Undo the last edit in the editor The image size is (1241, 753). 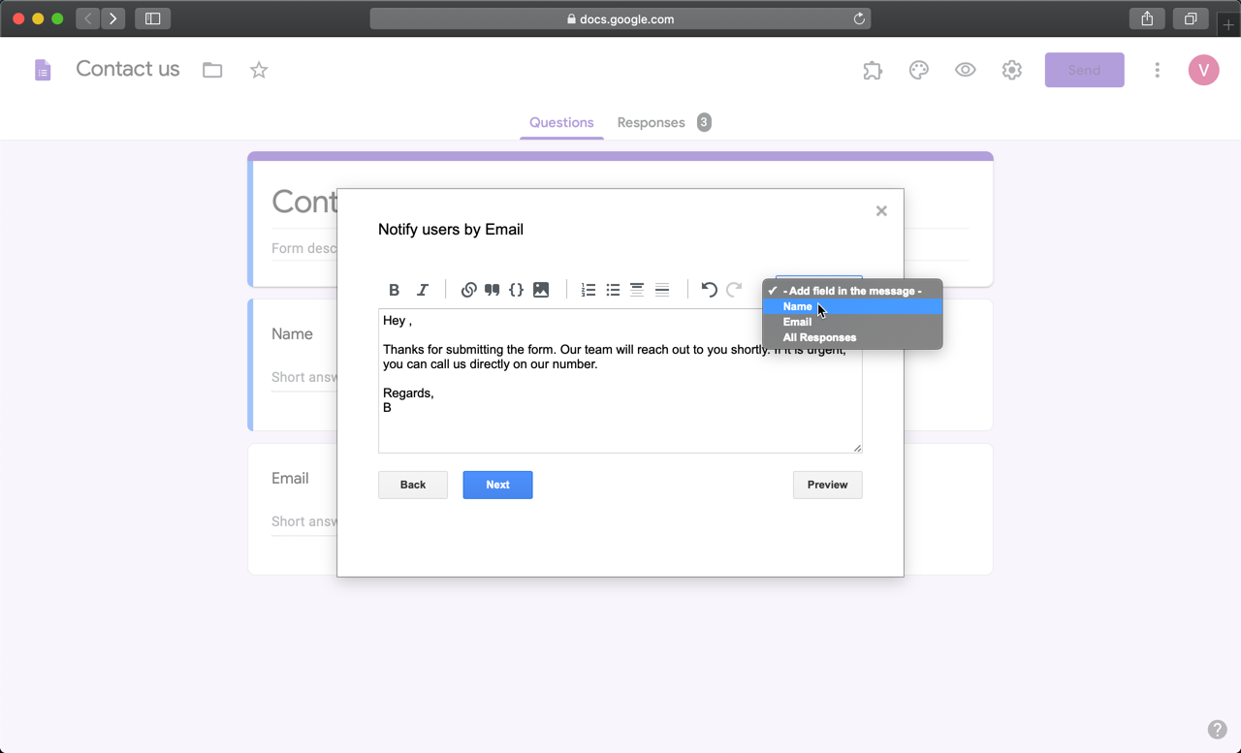click(x=708, y=289)
